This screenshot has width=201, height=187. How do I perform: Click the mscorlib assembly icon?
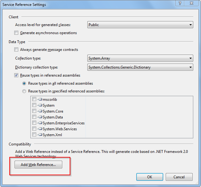40,99
